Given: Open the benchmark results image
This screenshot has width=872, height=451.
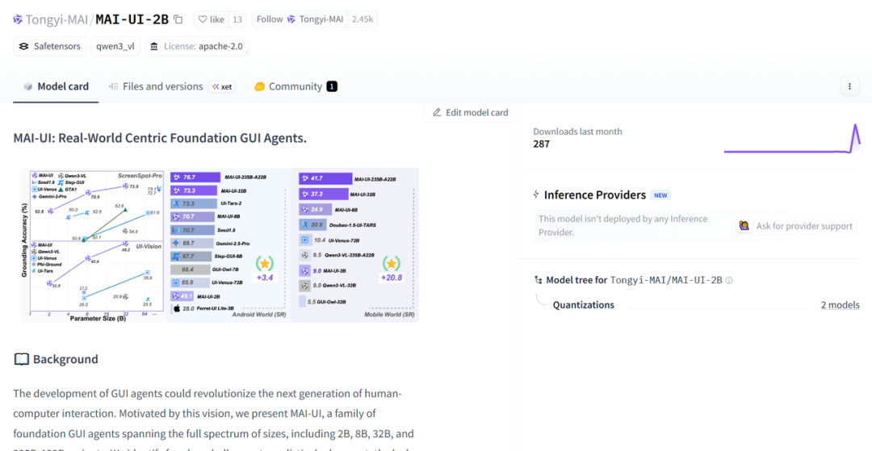Looking at the screenshot, I should [x=219, y=244].
